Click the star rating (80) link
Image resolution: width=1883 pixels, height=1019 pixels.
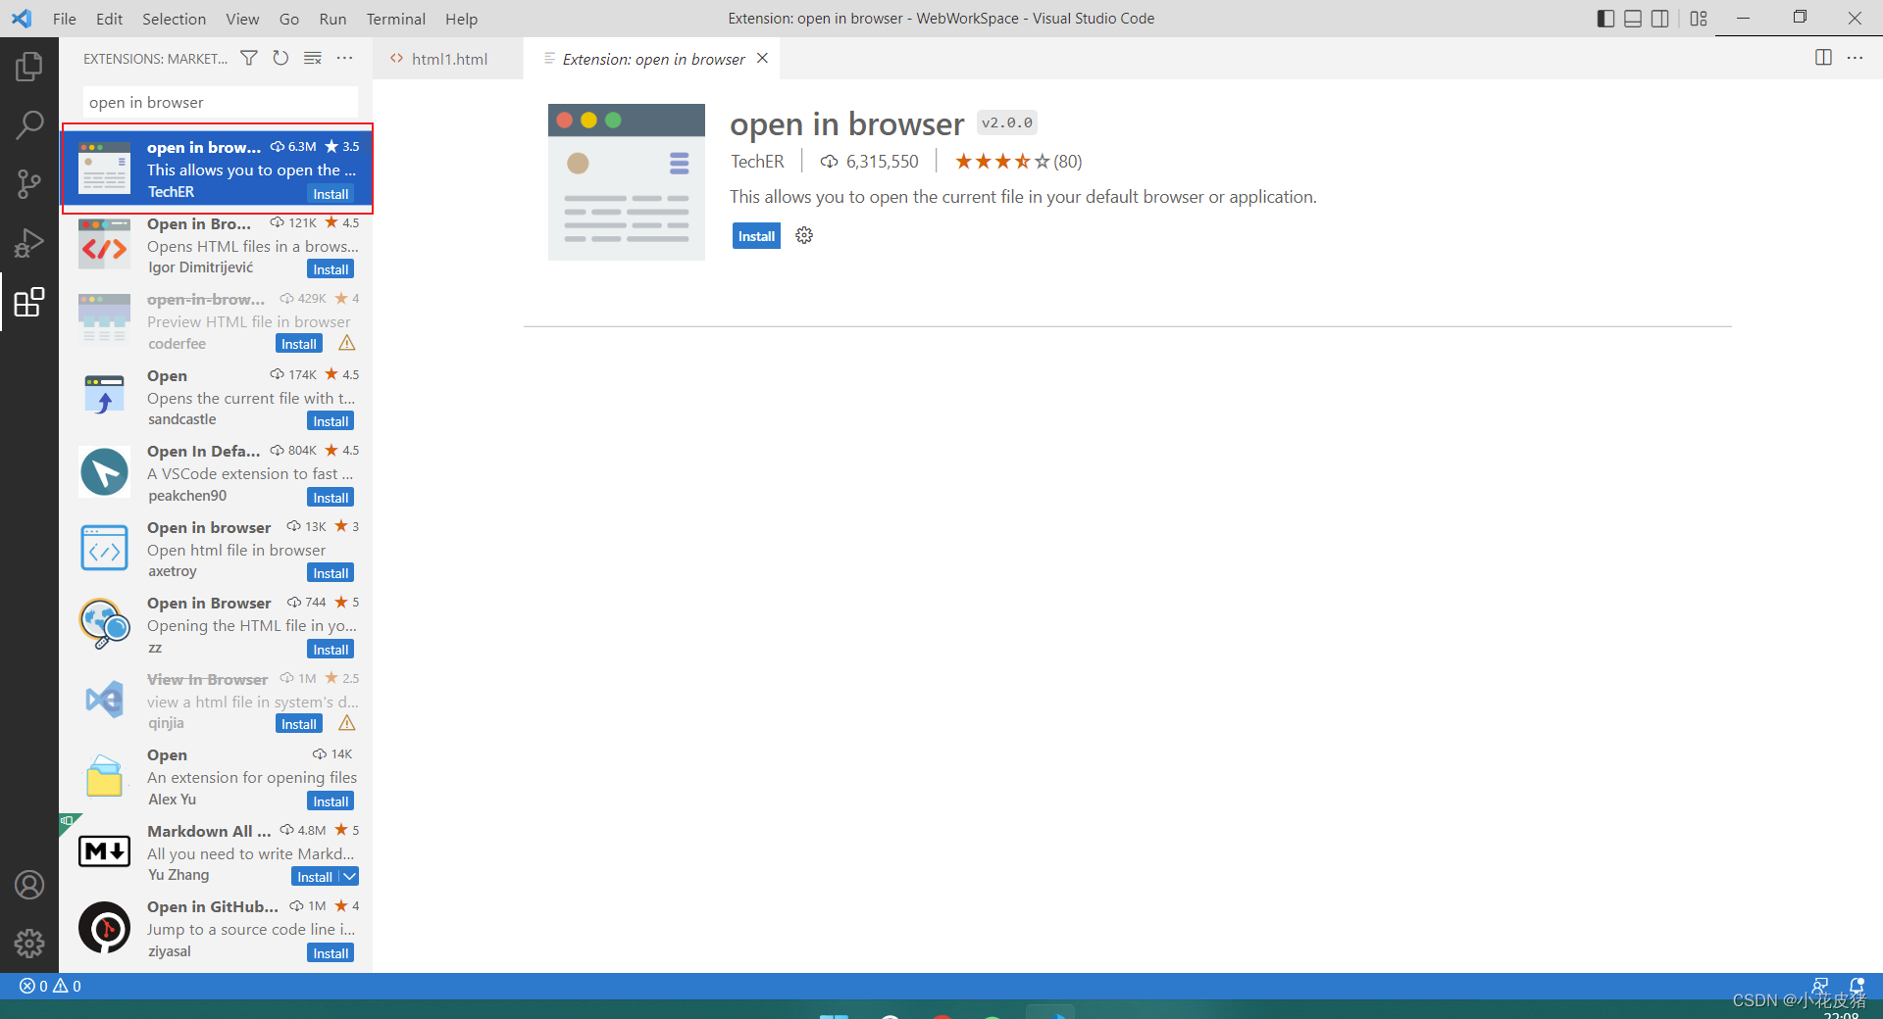click(x=1018, y=162)
